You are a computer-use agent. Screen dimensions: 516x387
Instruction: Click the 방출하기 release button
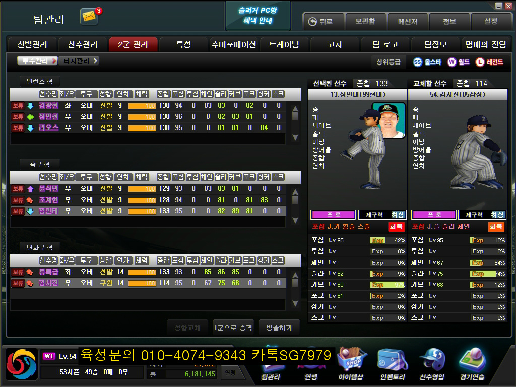click(279, 328)
